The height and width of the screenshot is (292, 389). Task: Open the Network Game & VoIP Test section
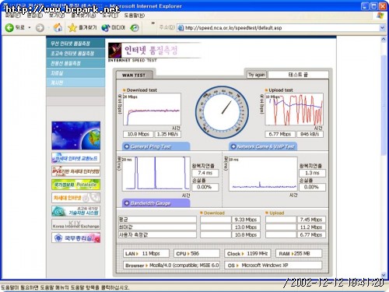coord(263,146)
